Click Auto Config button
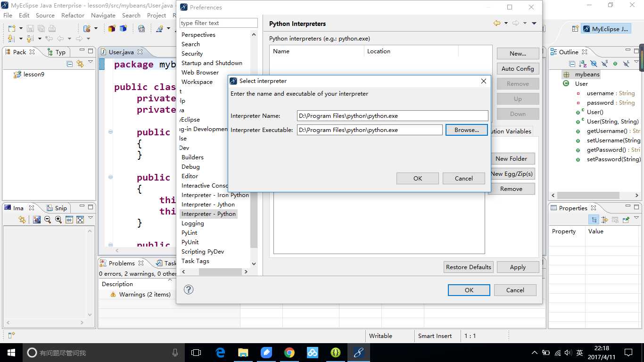The width and height of the screenshot is (644, 362). click(518, 68)
